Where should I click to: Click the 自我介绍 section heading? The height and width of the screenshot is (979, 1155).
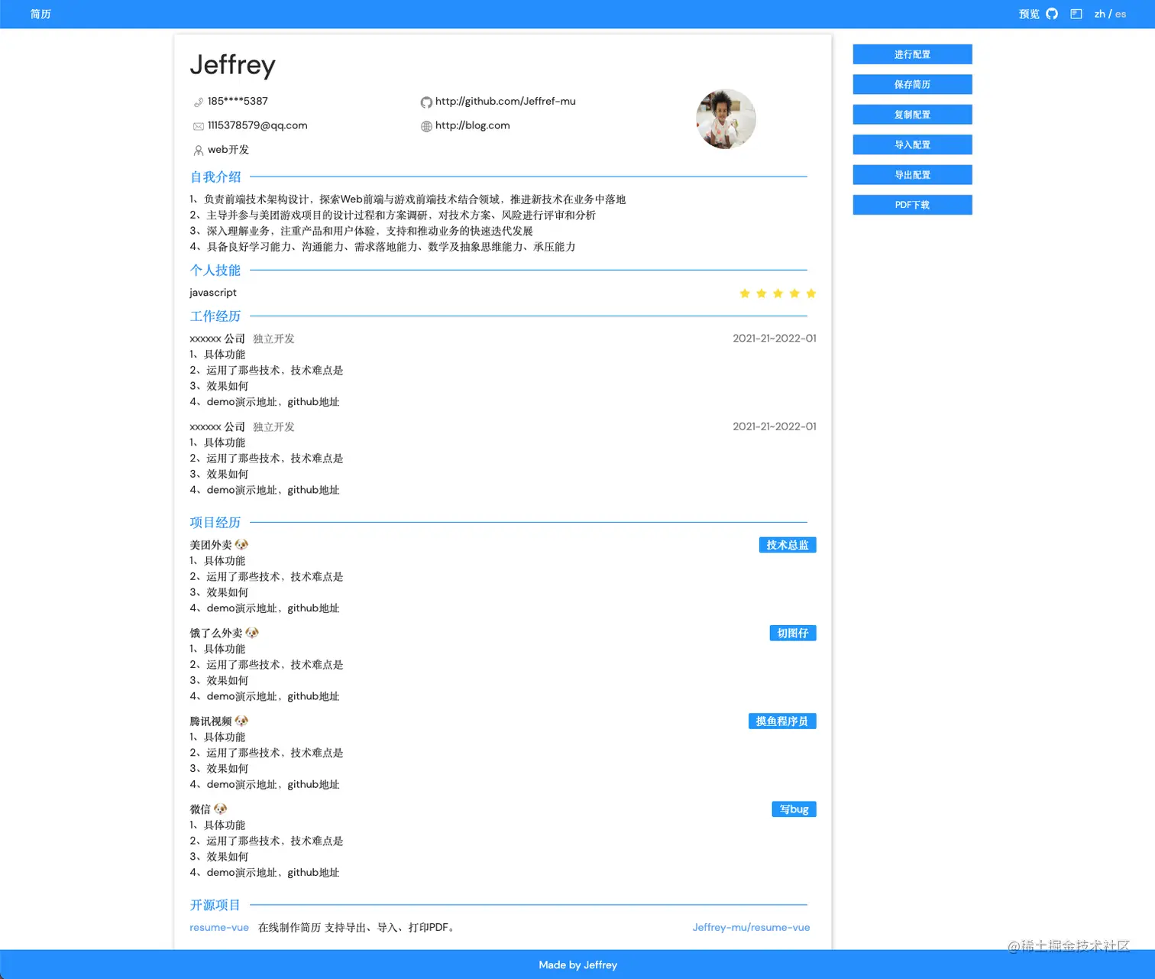click(x=215, y=177)
